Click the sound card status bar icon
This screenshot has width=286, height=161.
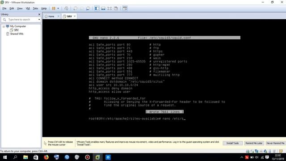(x=265, y=151)
